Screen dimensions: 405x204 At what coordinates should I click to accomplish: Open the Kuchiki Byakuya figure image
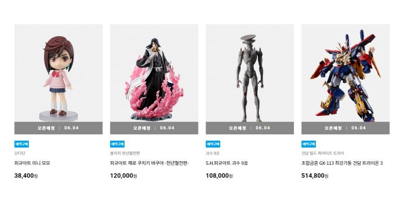(154, 73)
